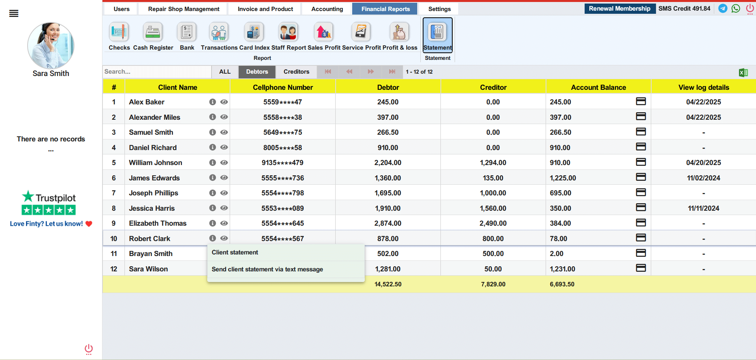Open Telegram contact icon
Viewport: 756px width, 360px height.
tap(723, 8)
